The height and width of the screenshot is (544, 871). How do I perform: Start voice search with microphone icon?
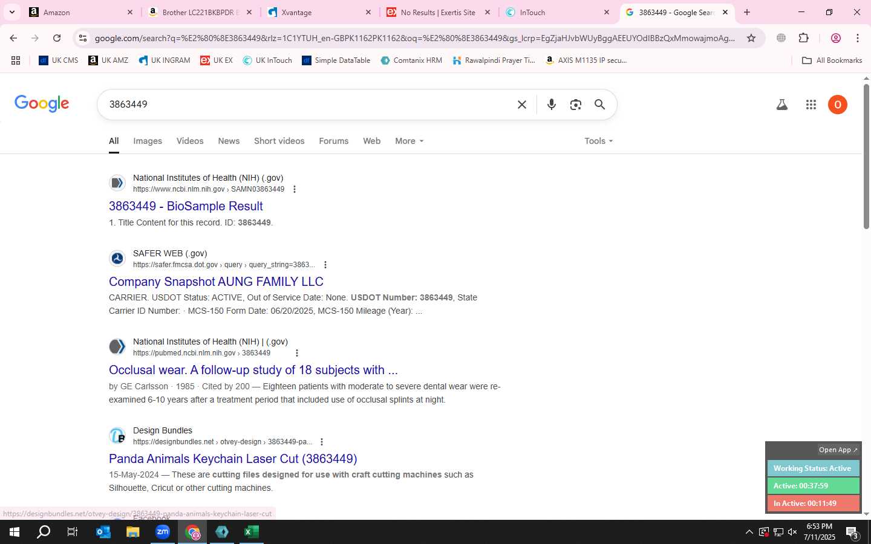[552, 105]
